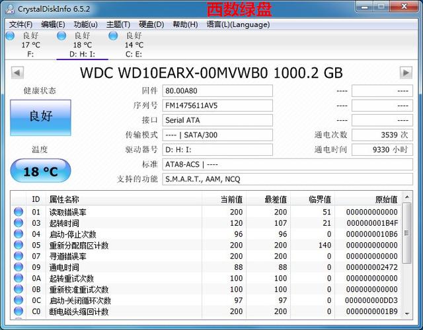Click power-on hours value 9330 小时
The height and width of the screenshot is (330, 423).
(x=382, y=150)
